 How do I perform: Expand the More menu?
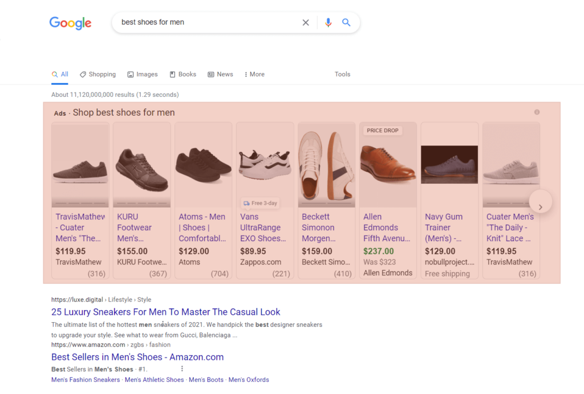(x=255, y=74)
